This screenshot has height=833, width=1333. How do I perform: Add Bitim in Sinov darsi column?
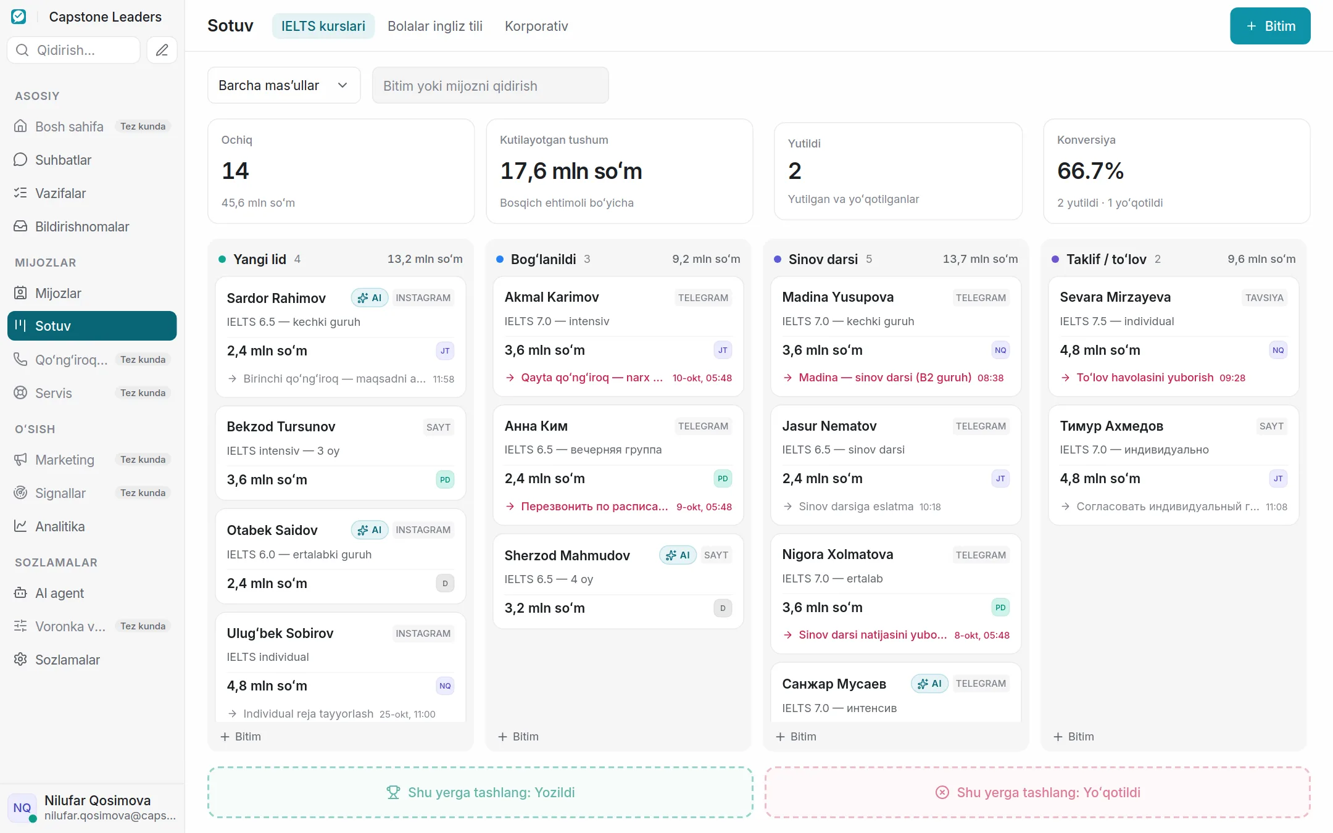796,737
